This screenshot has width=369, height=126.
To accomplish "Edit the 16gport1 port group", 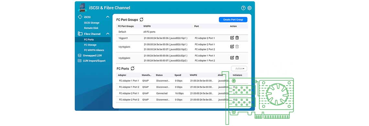I will point(232,38).
